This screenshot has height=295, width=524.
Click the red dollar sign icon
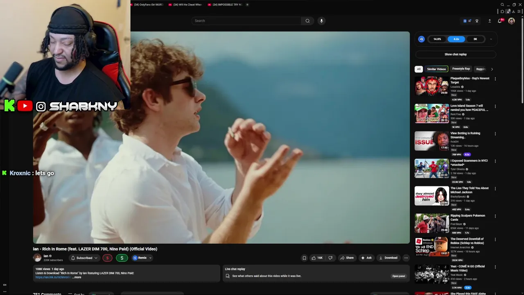tap(107, 258)
